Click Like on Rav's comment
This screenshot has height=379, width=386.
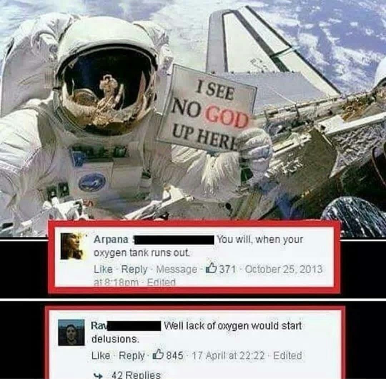pos(101,355)
